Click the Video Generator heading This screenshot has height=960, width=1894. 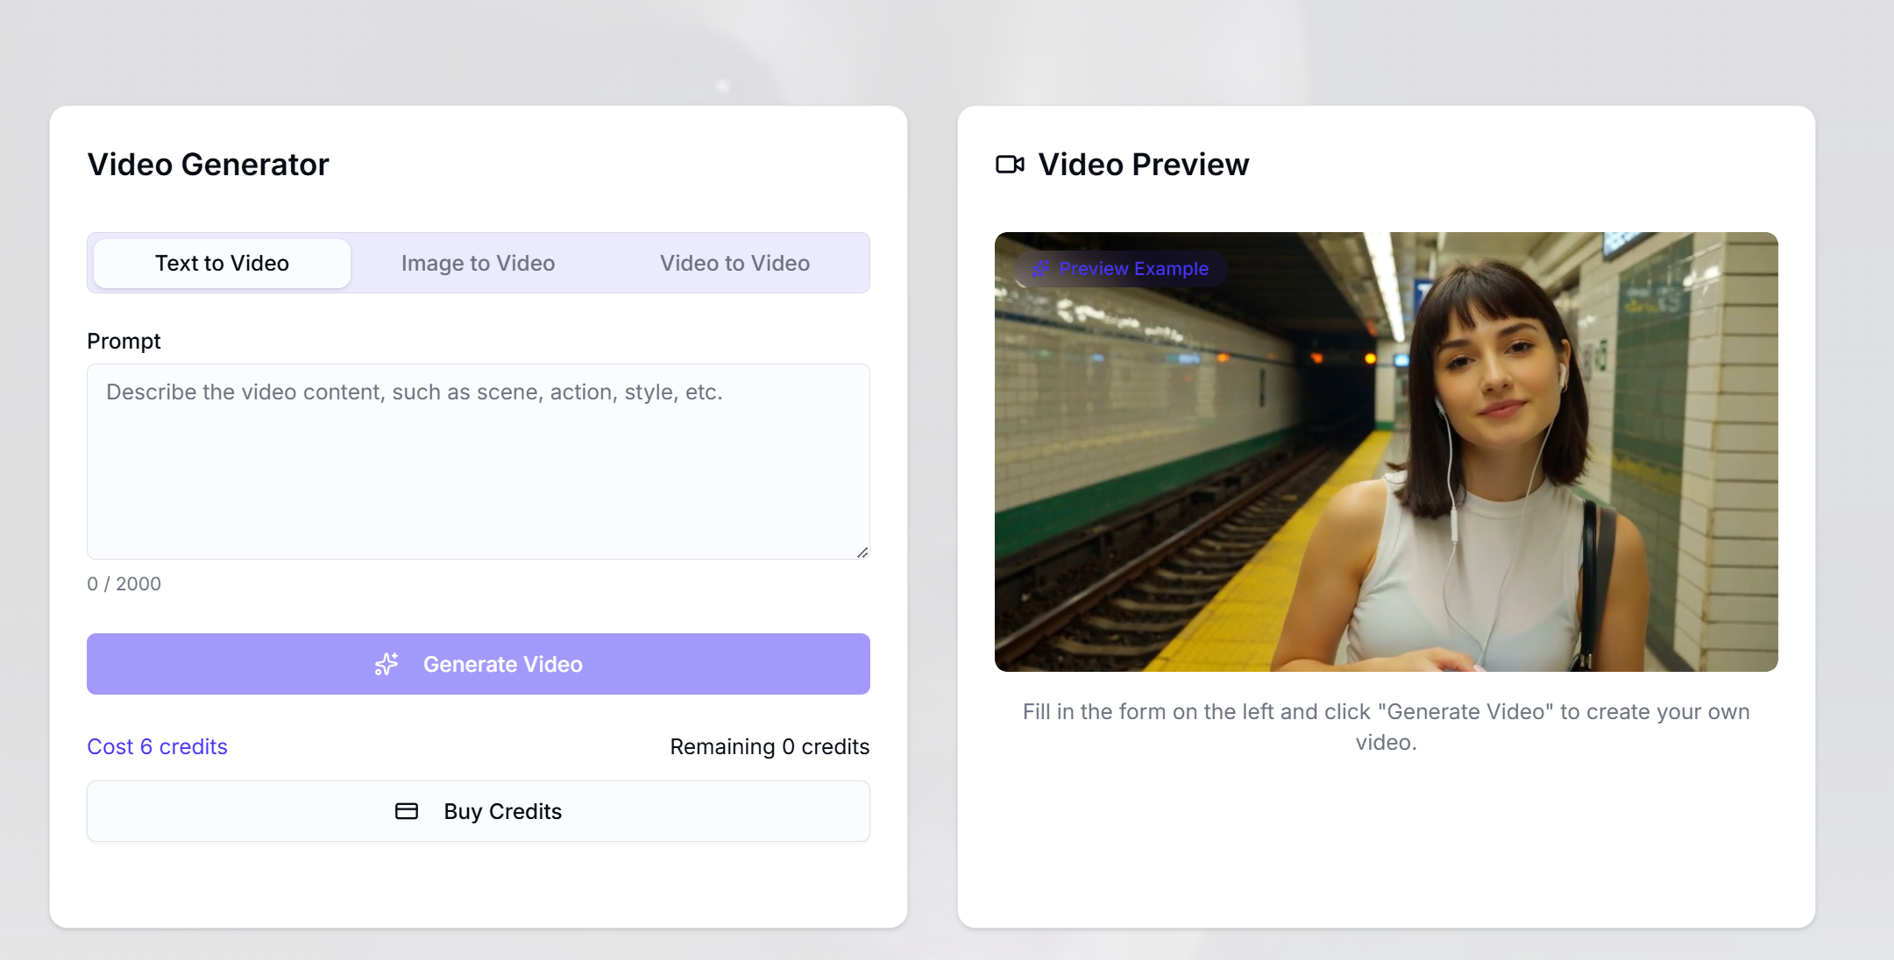point(208,164)
